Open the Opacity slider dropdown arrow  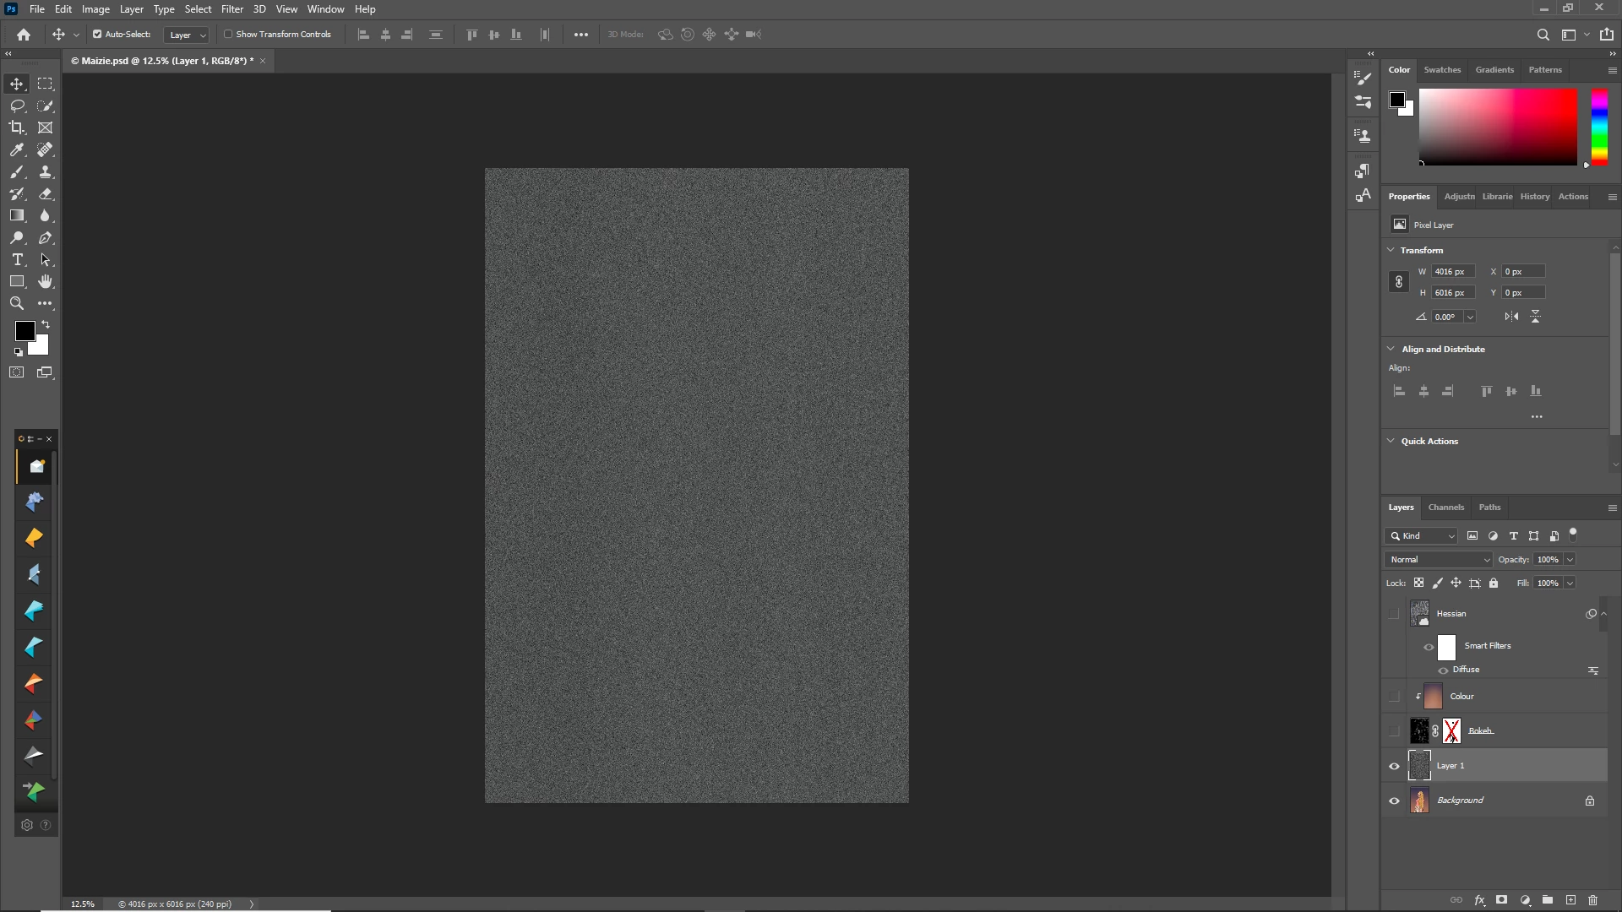point(1570,560)
